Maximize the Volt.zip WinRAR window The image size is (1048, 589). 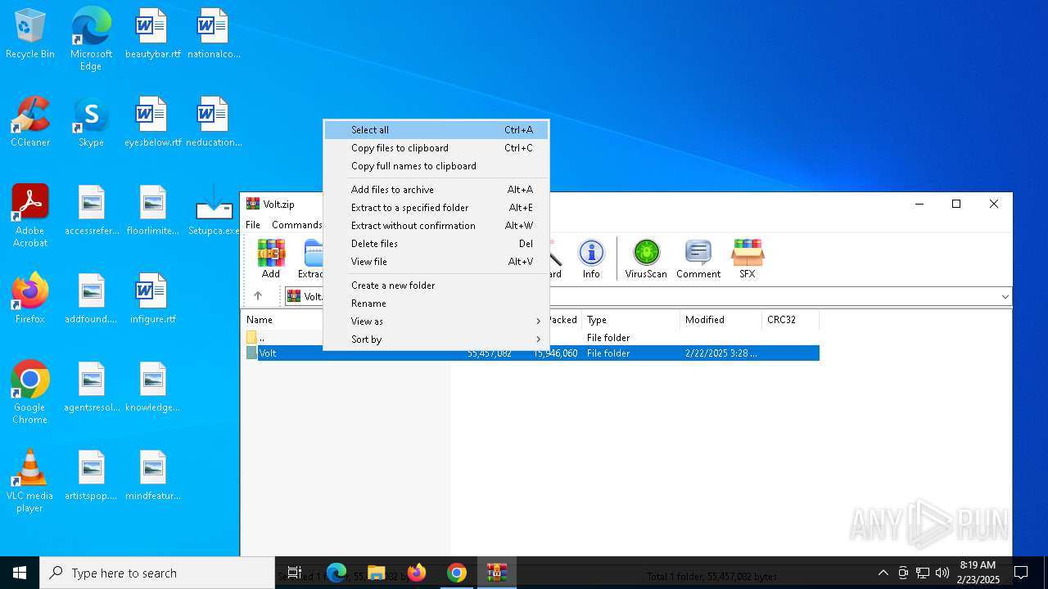955,204
